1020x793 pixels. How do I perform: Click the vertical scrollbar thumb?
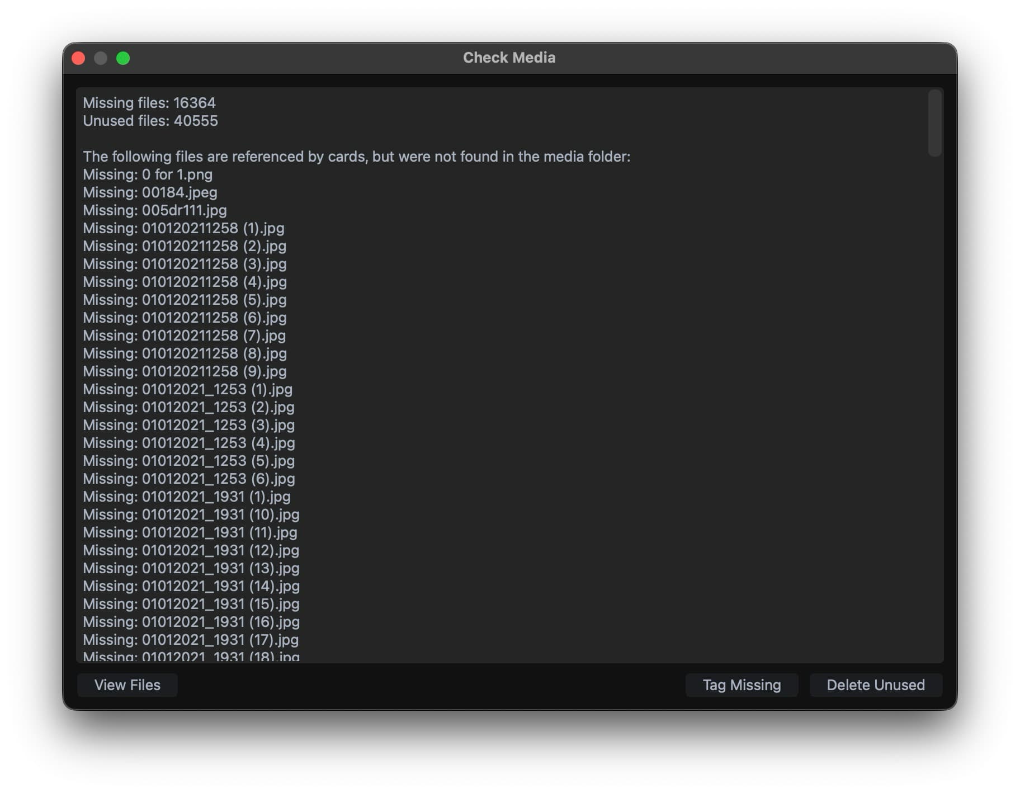tap(934, 123)
